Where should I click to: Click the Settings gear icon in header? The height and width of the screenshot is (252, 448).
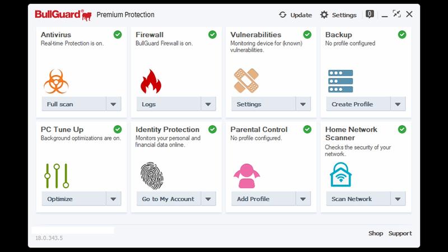(324, 15)
